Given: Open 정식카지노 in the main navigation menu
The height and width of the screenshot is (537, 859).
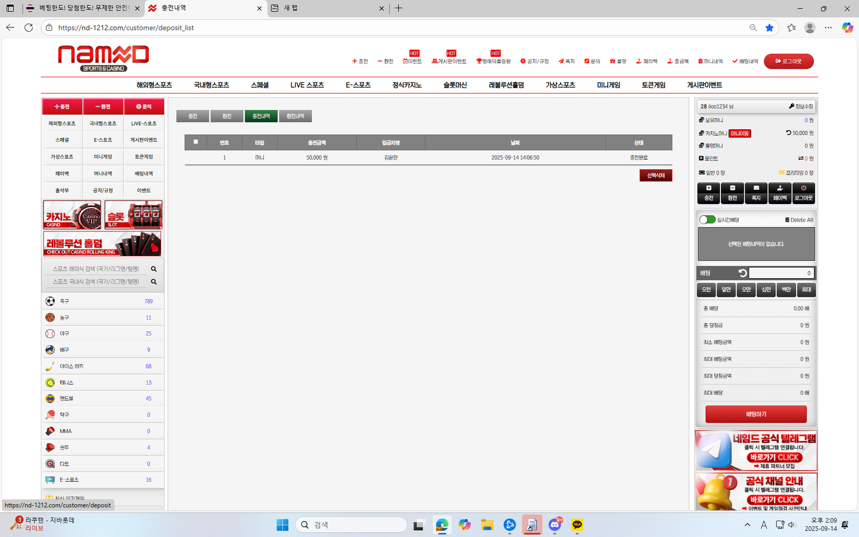Looking at the screenshot, I should pyautogui.click(x=406, y=85).
